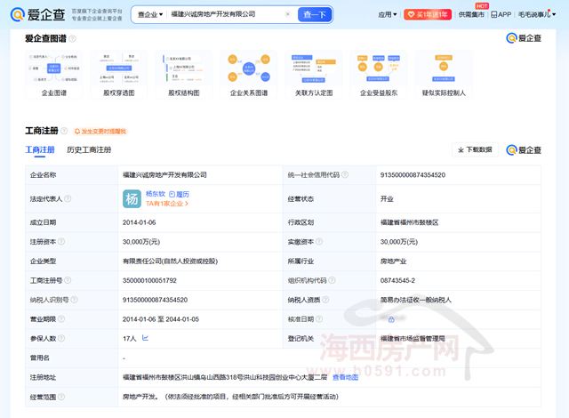The width and height of the screenshot is (569, 418).
Task: Open the 关联方认定图 thumbnail card
Action: click(x=314, y=75)
